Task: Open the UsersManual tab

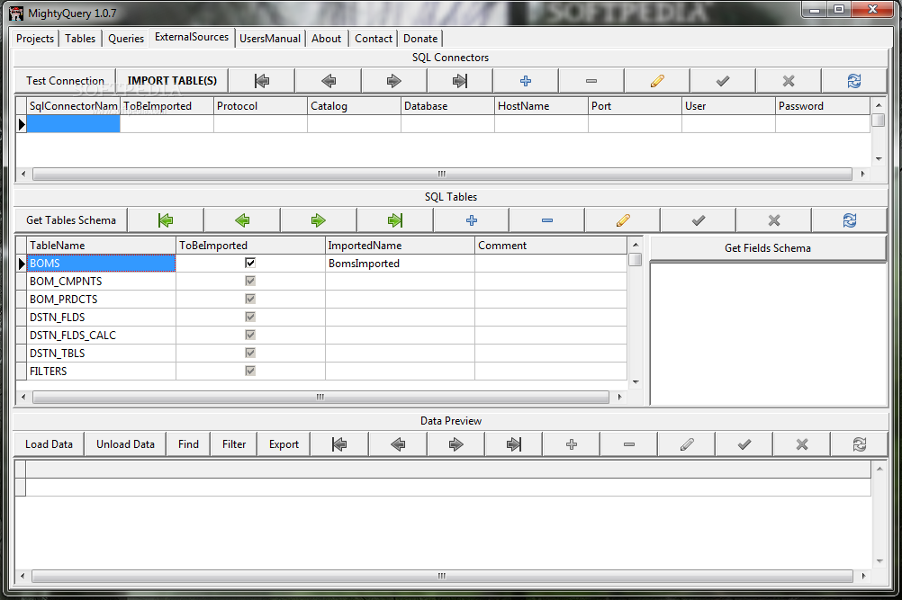Action: tap(270, 39)
